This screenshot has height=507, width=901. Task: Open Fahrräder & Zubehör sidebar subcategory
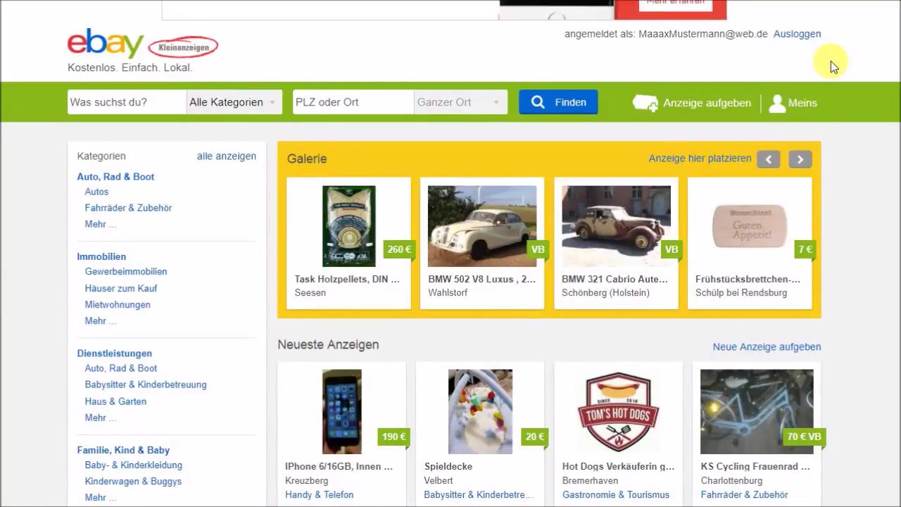(x=128, y=208)
